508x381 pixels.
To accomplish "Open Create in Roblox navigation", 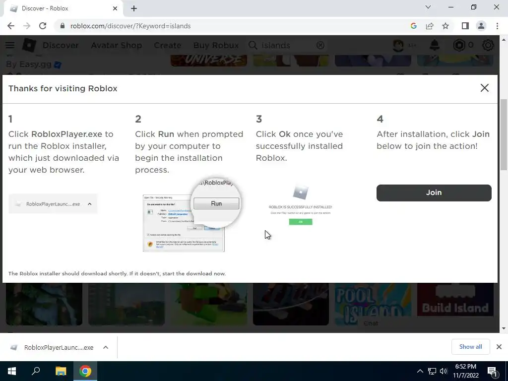I will click(168, 45).
